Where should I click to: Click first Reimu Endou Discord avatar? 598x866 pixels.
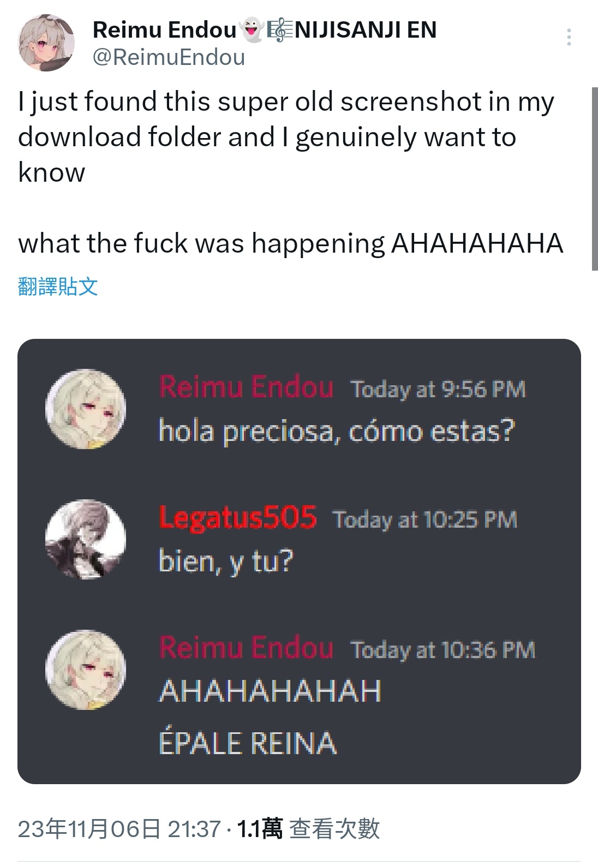[x=86, y=409]
